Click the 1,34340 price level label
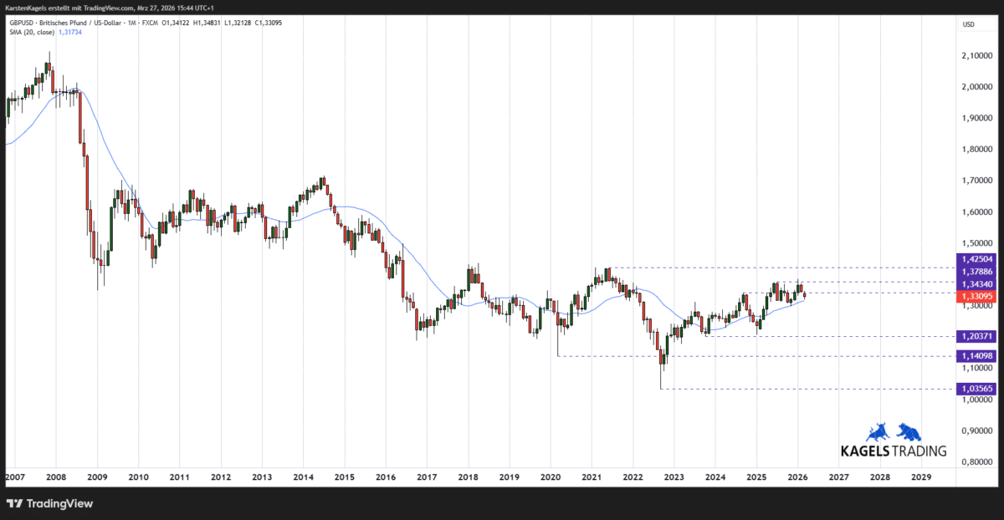Viewport: 1004px width, 520px height. [x=976, y=283]
